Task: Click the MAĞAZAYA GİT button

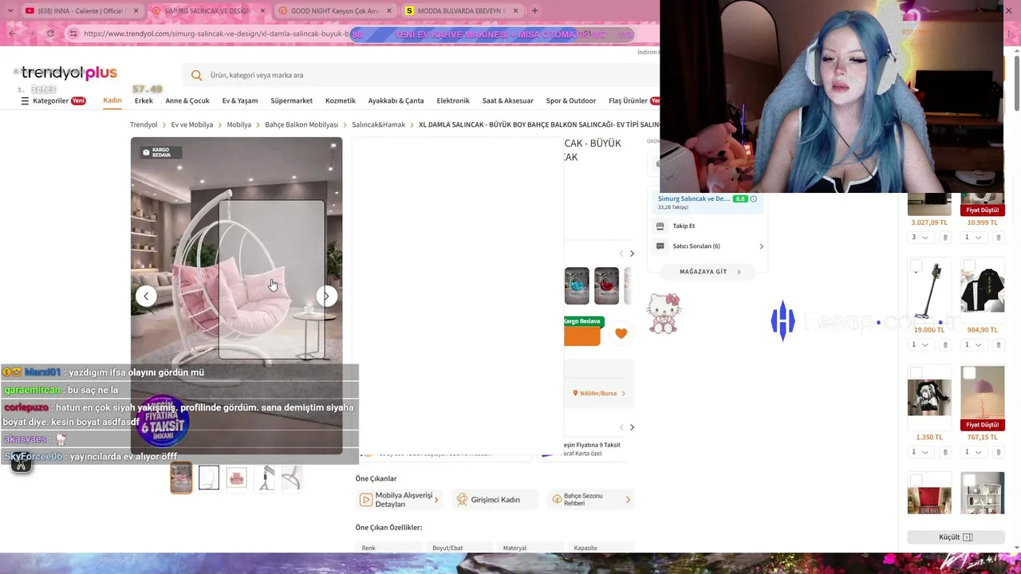Action: 708,272
